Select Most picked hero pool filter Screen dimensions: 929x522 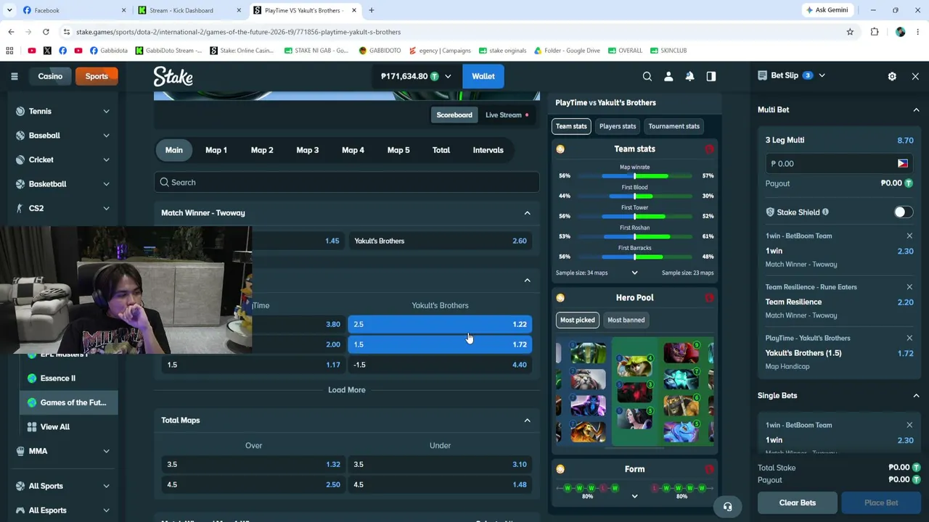(x=577, y=320)
